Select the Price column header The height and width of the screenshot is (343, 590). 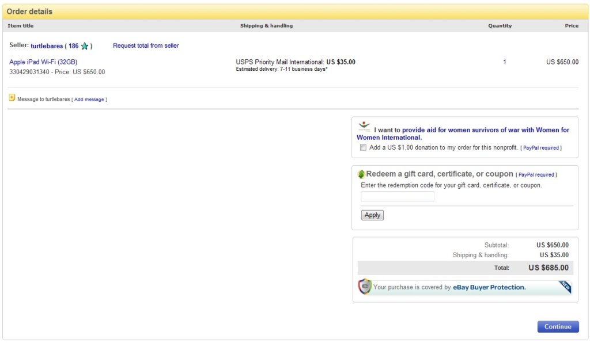(572, 25)
